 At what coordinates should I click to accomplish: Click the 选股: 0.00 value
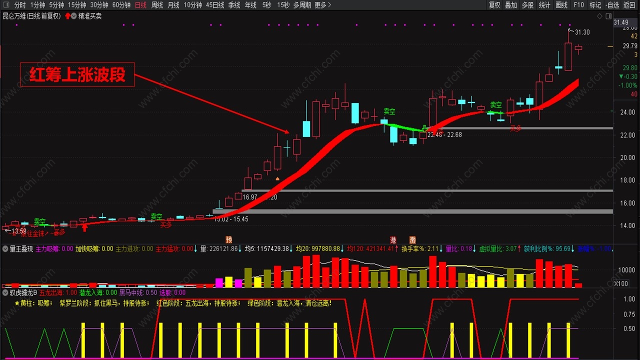pos(172,292)
